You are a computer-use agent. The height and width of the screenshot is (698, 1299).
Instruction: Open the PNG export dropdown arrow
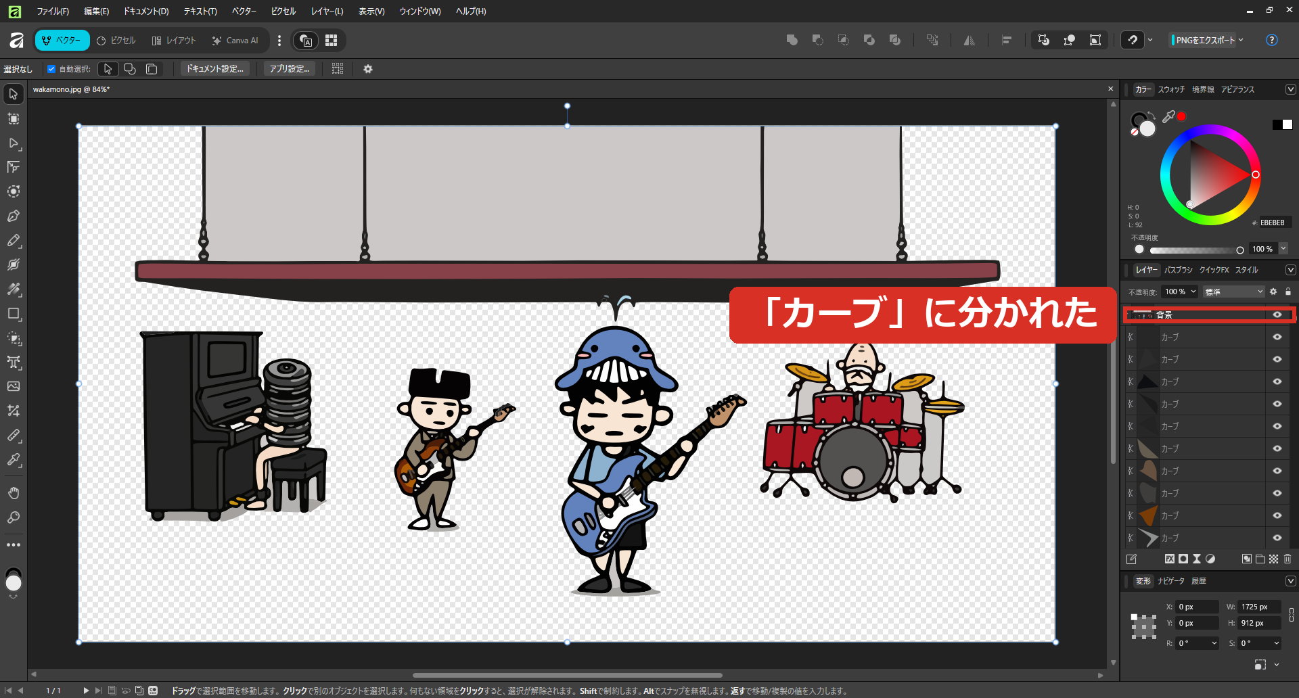click(1241, 40)
